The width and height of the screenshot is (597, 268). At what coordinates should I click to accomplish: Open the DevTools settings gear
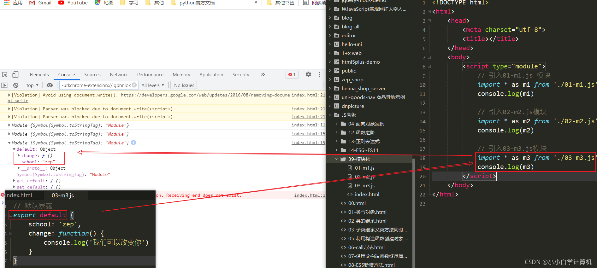[308, 74]
